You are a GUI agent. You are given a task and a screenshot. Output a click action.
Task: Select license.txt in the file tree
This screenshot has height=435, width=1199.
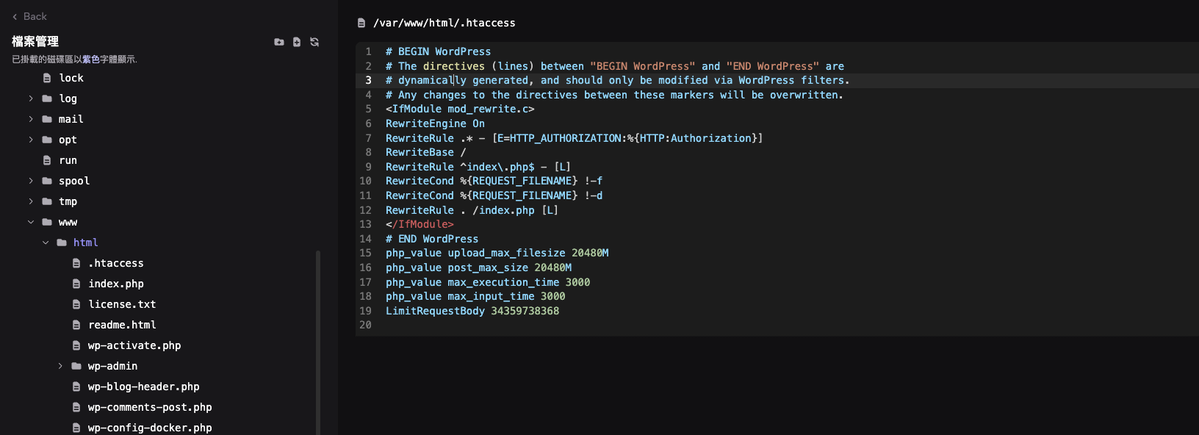pos(122,304)
